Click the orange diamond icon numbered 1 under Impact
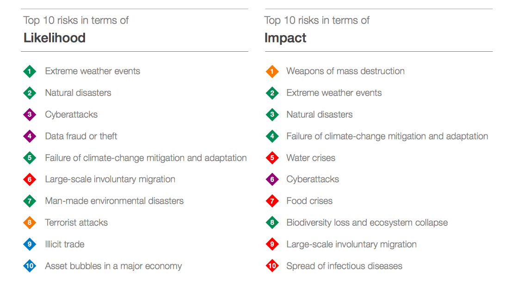The height and width of the screenshot is (285, 505). (x=272, y=72)
